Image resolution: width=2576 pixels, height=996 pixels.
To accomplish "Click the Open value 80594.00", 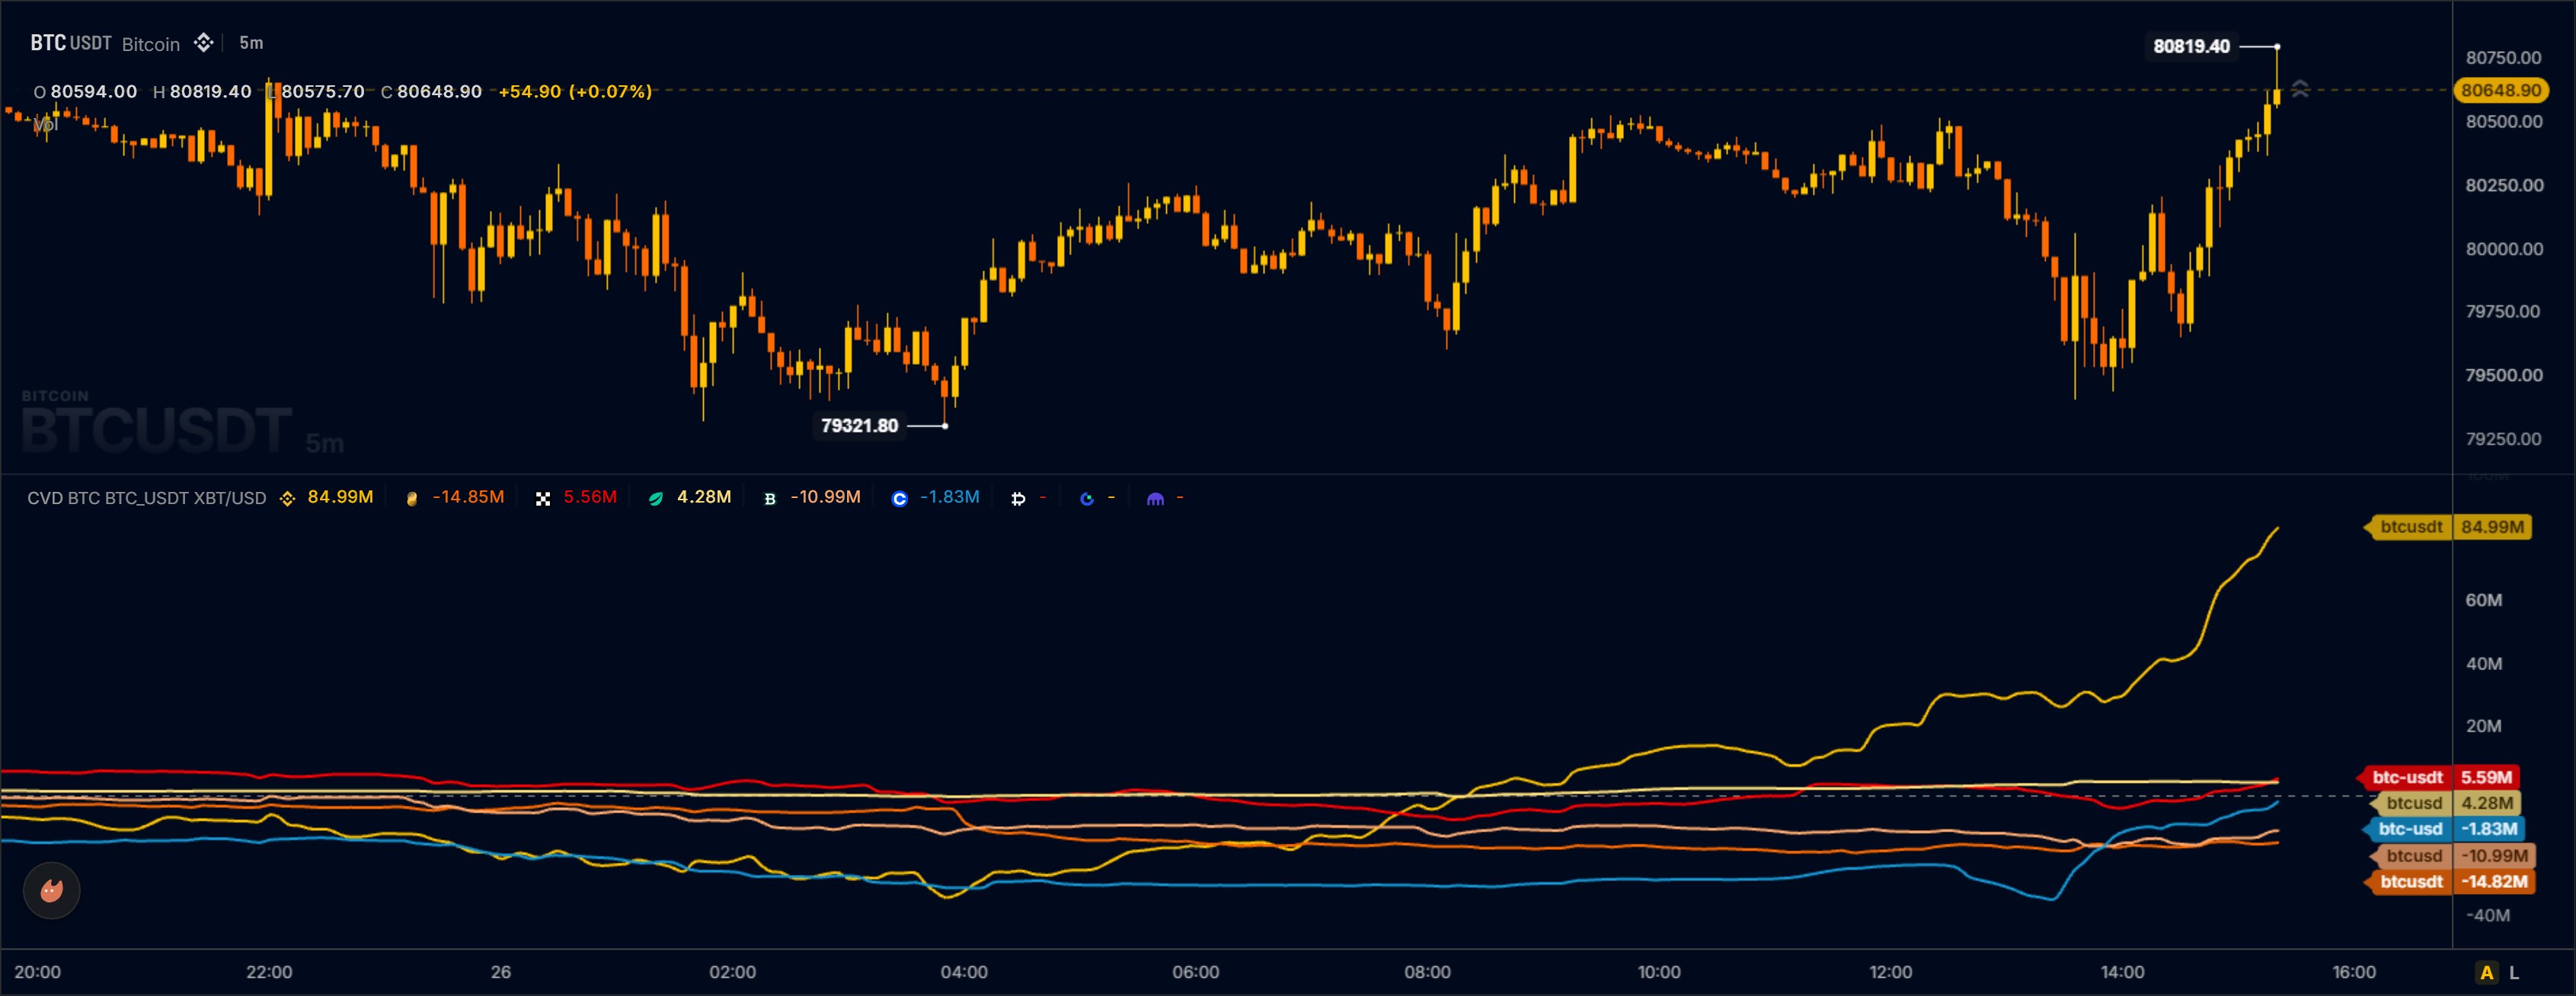I will coord(93,91).
